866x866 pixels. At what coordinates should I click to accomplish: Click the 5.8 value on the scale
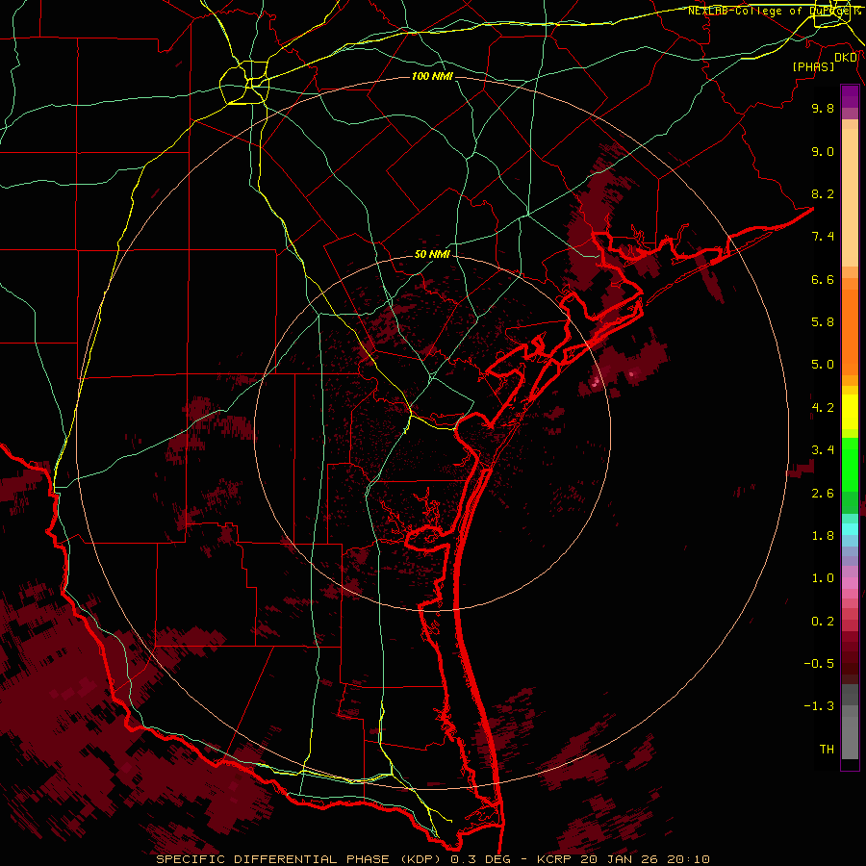[x=823, y=322]
